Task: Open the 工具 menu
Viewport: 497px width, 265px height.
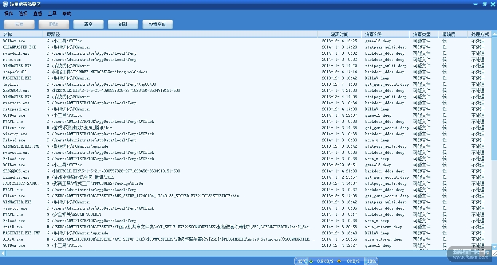Action: click(x=52, y=13)
